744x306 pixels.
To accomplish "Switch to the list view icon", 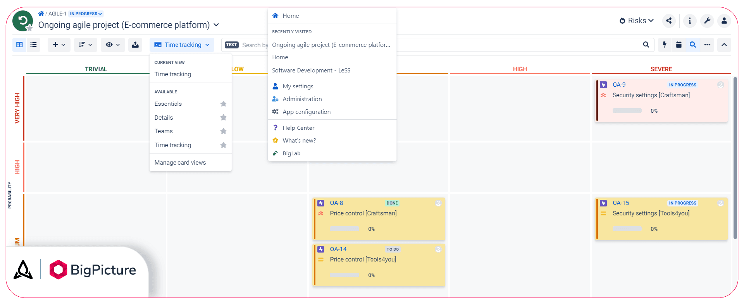I will 34,45.
